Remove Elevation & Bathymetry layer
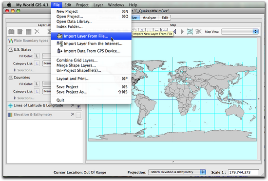Image resolution: width=268 pixels, height=181 pixels. pos(73,114)
